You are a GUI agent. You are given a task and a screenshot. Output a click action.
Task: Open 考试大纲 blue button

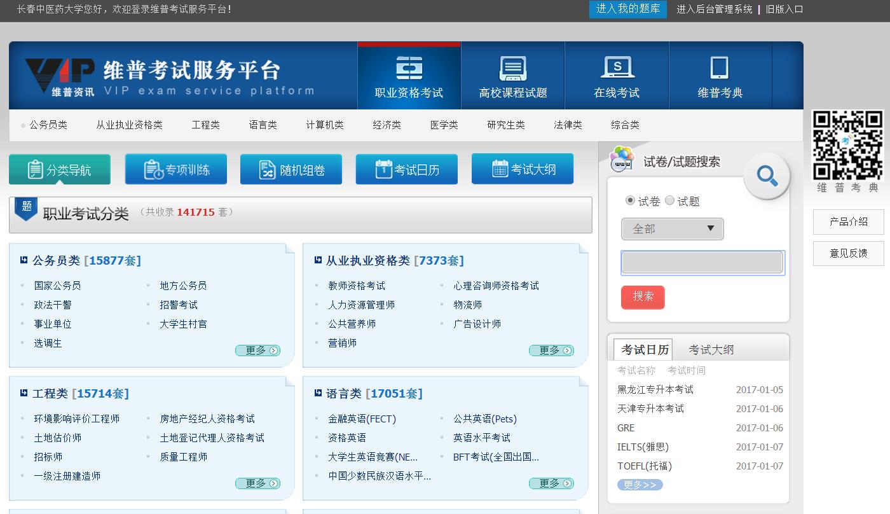point(523,169)
